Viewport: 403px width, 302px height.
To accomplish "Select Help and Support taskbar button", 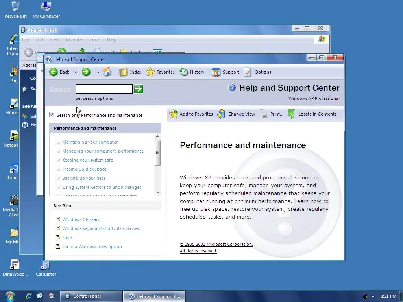I will tap(154, 296).
